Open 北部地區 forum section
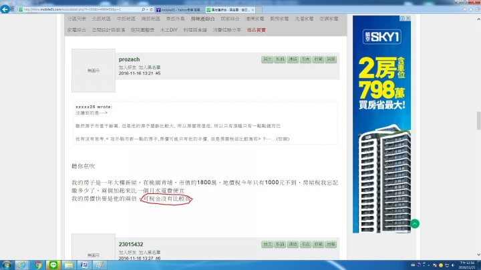The width and height of the screenshot is (481, 270). tap(102, 19)
